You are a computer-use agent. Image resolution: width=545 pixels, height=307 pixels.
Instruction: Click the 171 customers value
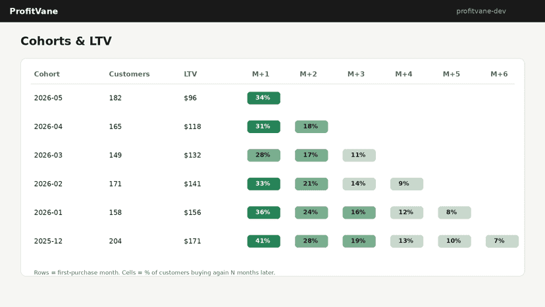click(x=115, y=184)
